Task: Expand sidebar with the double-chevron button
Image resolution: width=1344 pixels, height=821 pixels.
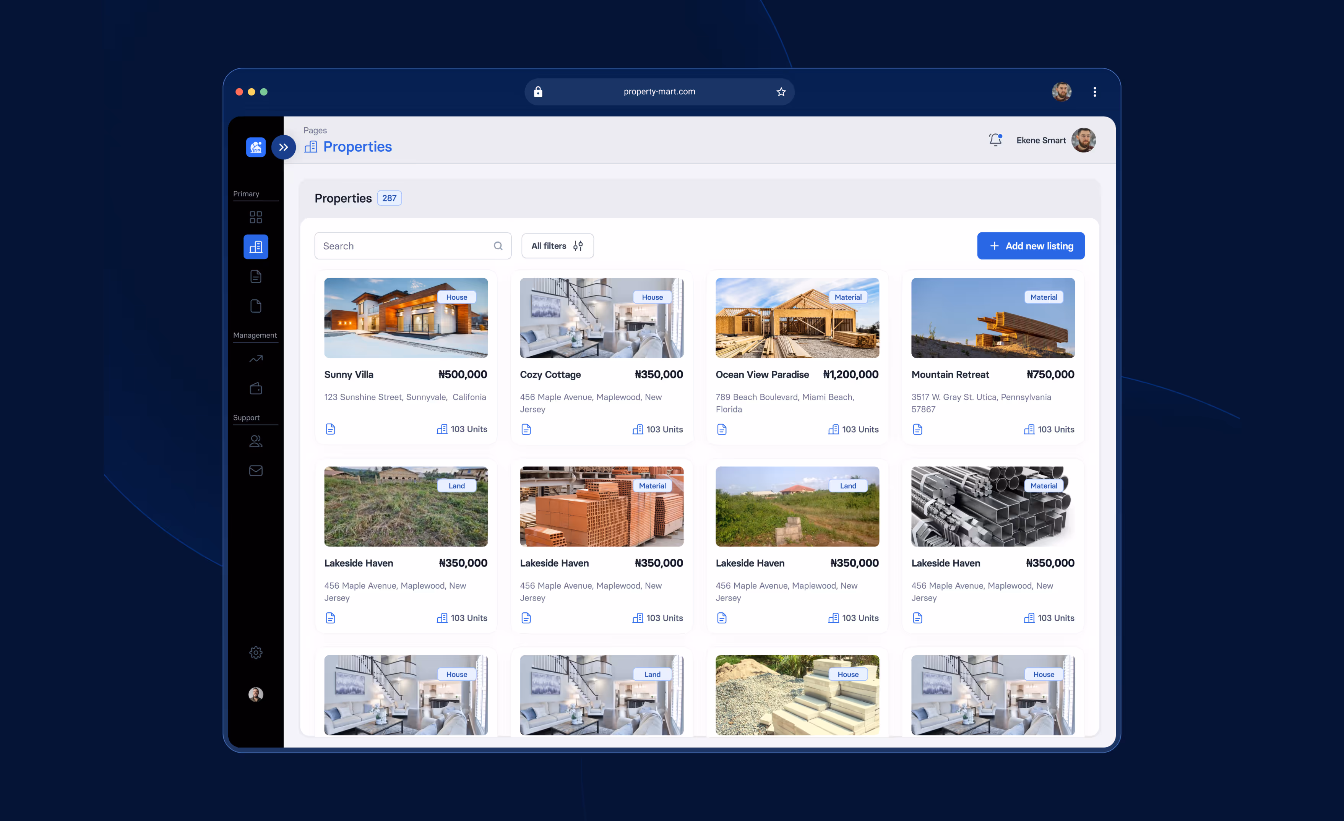Action: [283, 147]
